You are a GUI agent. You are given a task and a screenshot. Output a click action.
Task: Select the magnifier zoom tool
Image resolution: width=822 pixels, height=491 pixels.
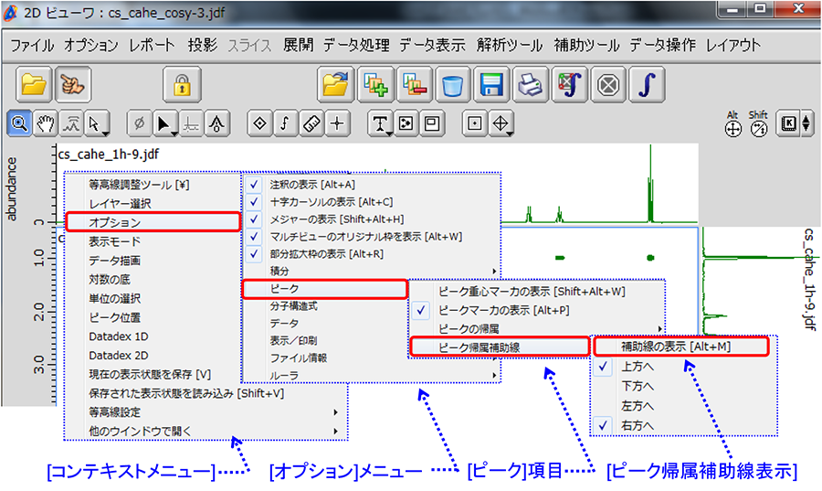(x=19, y=123)
